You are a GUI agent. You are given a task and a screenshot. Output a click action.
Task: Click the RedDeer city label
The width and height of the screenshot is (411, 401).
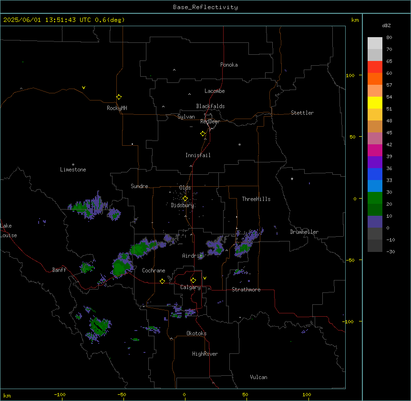pyautogui.click(x=210, y=121)
